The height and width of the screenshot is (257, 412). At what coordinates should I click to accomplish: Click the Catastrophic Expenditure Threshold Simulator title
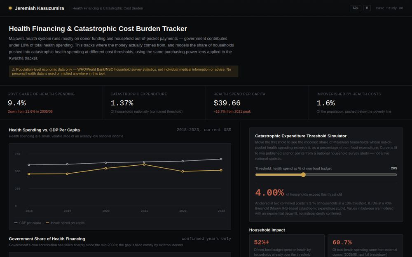[301, 136]
